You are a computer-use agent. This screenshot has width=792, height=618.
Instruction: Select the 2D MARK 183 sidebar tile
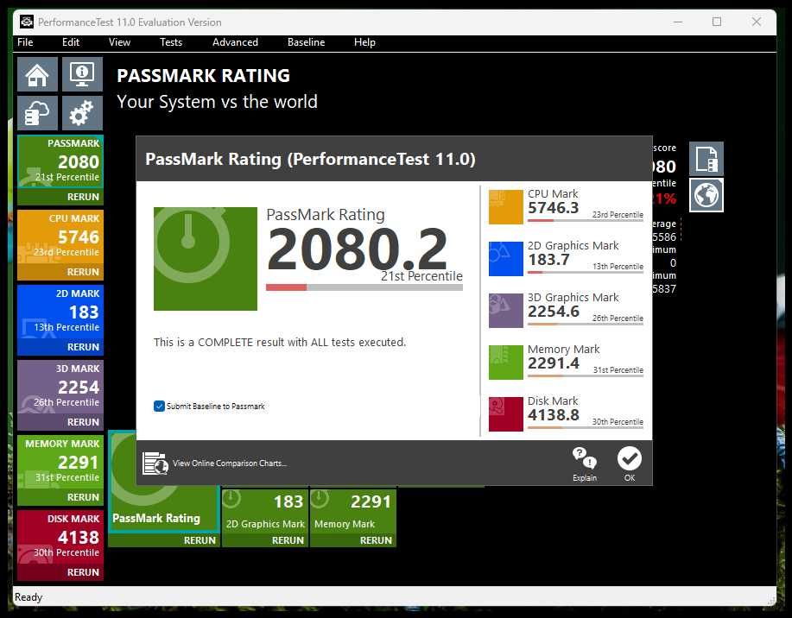(60, 312)
